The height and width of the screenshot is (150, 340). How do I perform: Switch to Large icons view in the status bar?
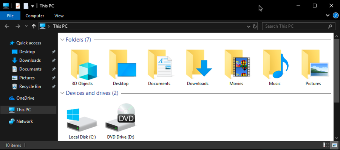click(334, 145)
